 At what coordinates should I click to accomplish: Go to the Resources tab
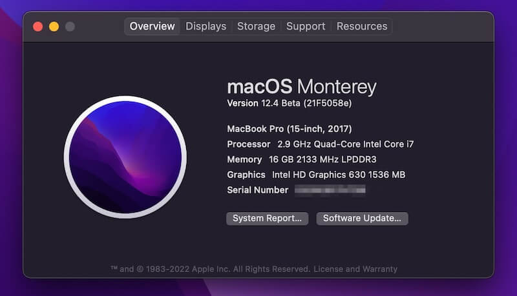click(x=362, y=26)
